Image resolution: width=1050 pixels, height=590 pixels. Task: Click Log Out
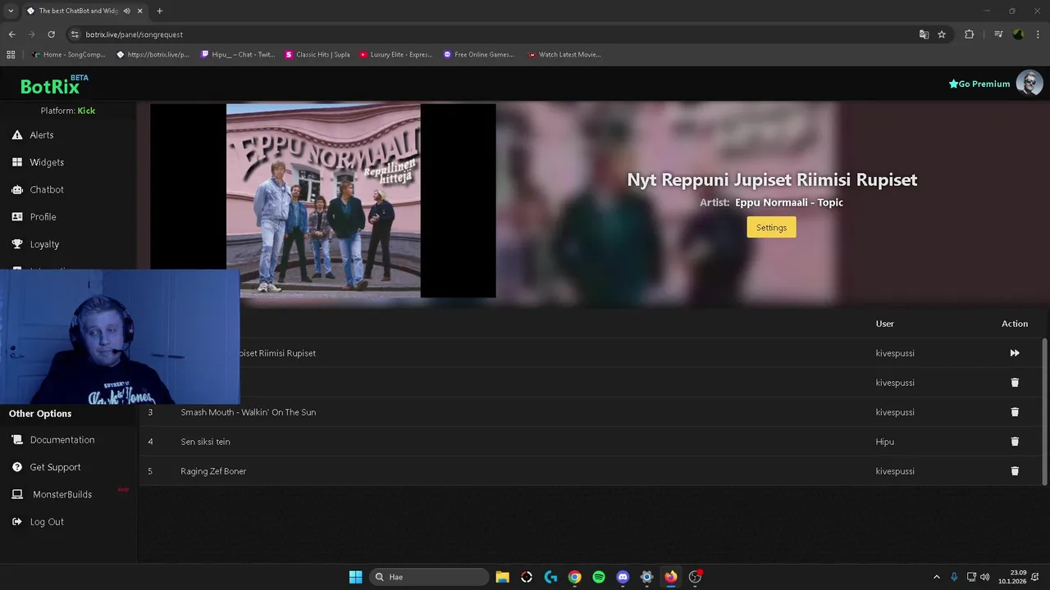point(47,522)
